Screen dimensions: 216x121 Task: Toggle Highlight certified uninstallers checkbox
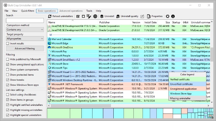pyautogui.click(x=8, y=105)
